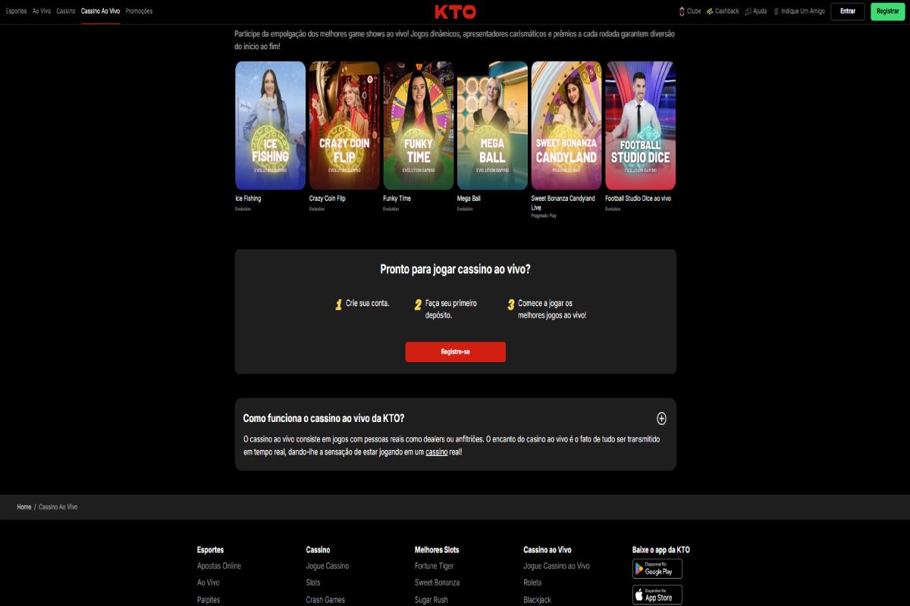Open the Funky Time game thumbnail
This screenshot has height=606, width=910.
click(x=419, y=126)
